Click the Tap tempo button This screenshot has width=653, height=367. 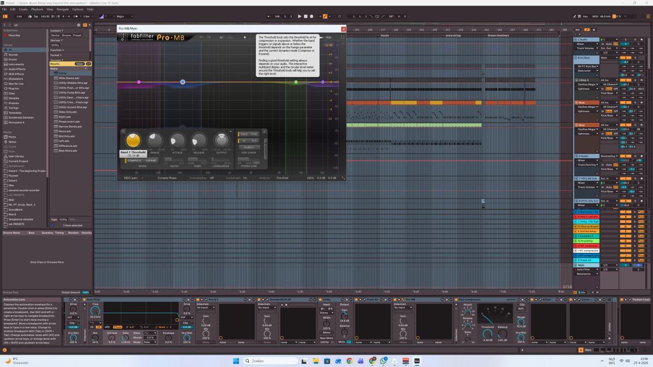click(x=36, y=16)
